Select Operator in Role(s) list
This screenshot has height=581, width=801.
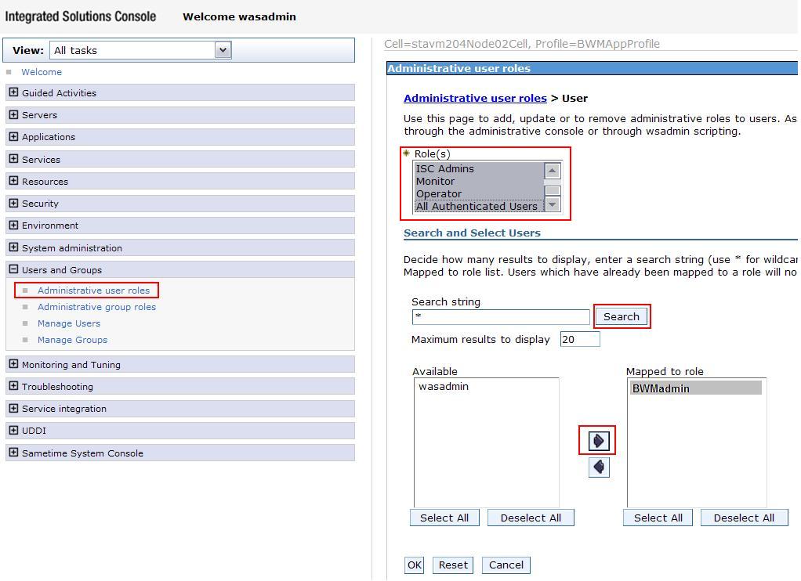click(479, 193)
